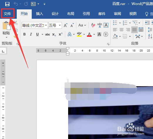
Task: Click the 粘贴 (Paste) clipboard icon
Action: coord(6,26)
